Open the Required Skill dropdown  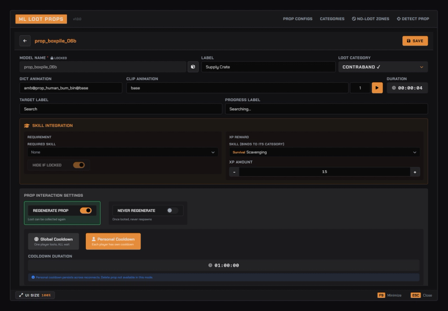123,152
